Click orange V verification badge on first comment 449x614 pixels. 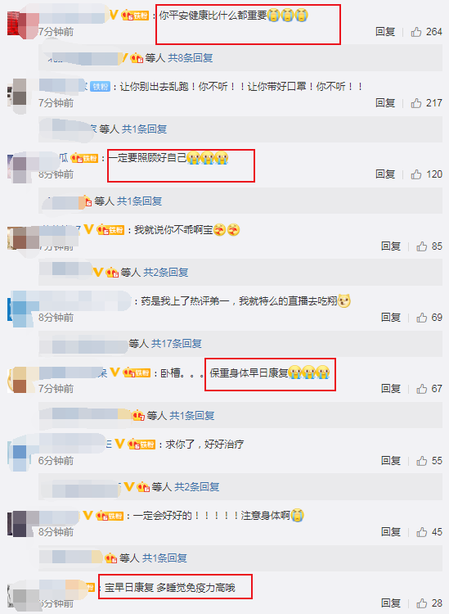(114, 16)
